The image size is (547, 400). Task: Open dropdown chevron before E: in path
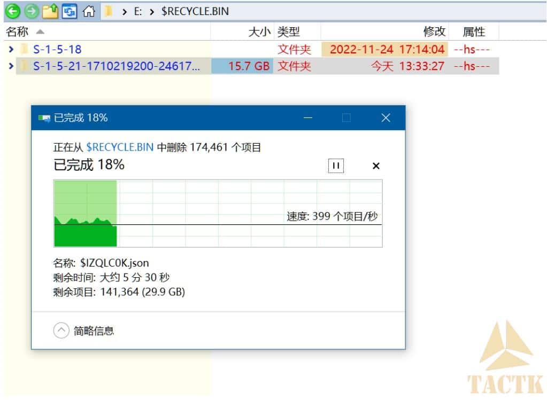[125, 12]
